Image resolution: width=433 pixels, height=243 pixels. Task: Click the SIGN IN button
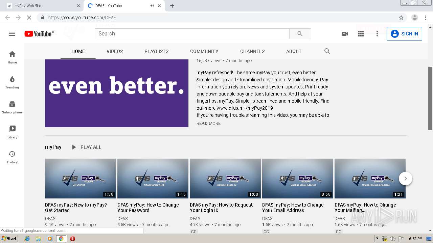pyautogui.click(x=404, y=34)
